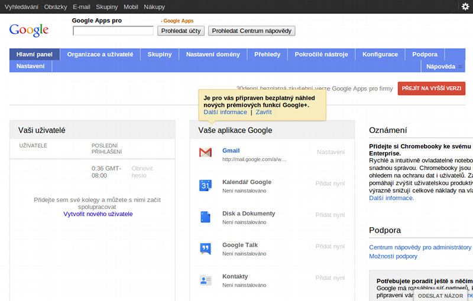Click the Disk a Dokumenty app name

click(x=248, y=214)
